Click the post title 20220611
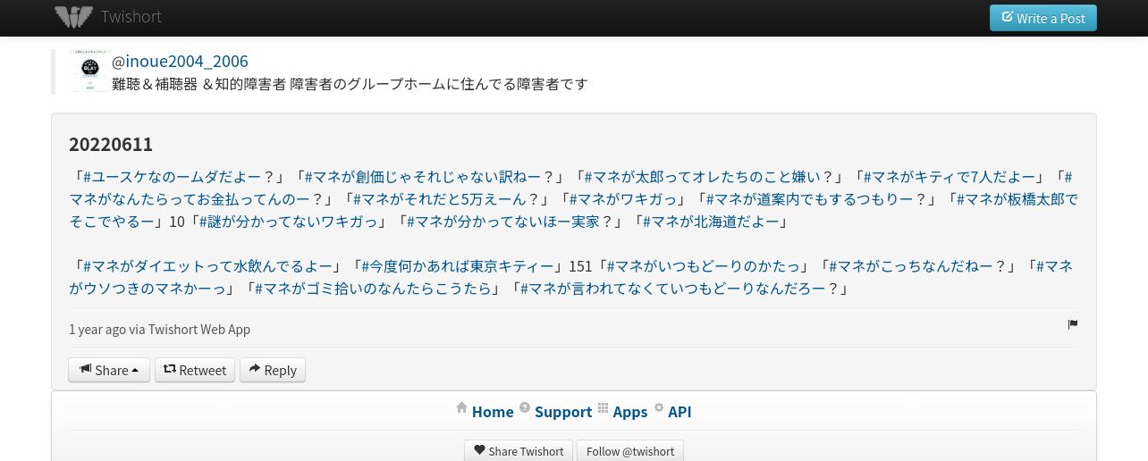This screenshot has height=461, width=1148. 111,144
